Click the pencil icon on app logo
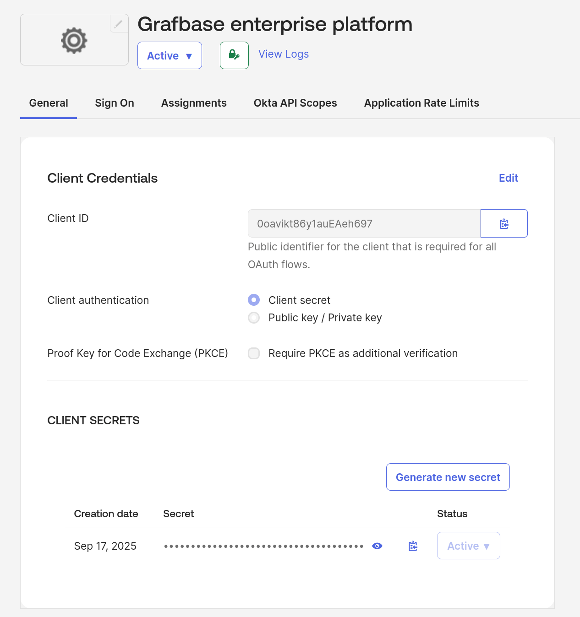 [x=119, y=24]
